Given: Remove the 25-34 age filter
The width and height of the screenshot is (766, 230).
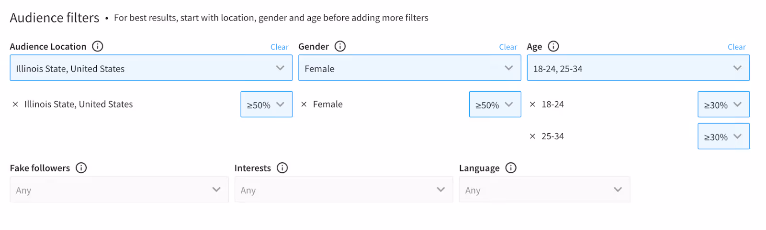Looking at the screenshot, I should click(532, 136).
